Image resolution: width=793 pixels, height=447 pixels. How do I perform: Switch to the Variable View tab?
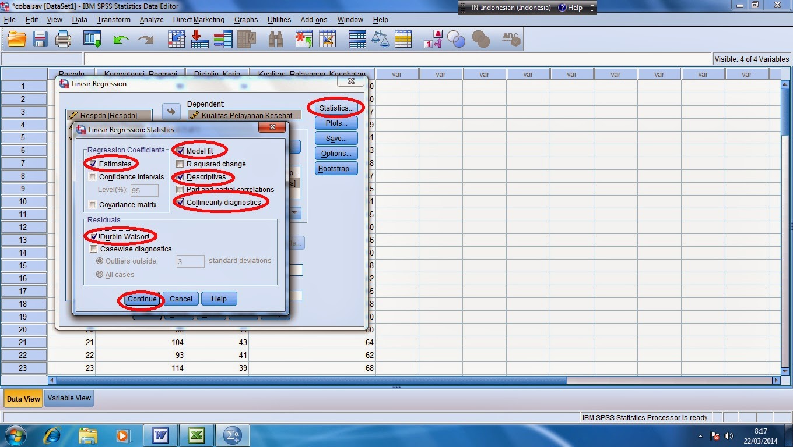click(69, 398)
